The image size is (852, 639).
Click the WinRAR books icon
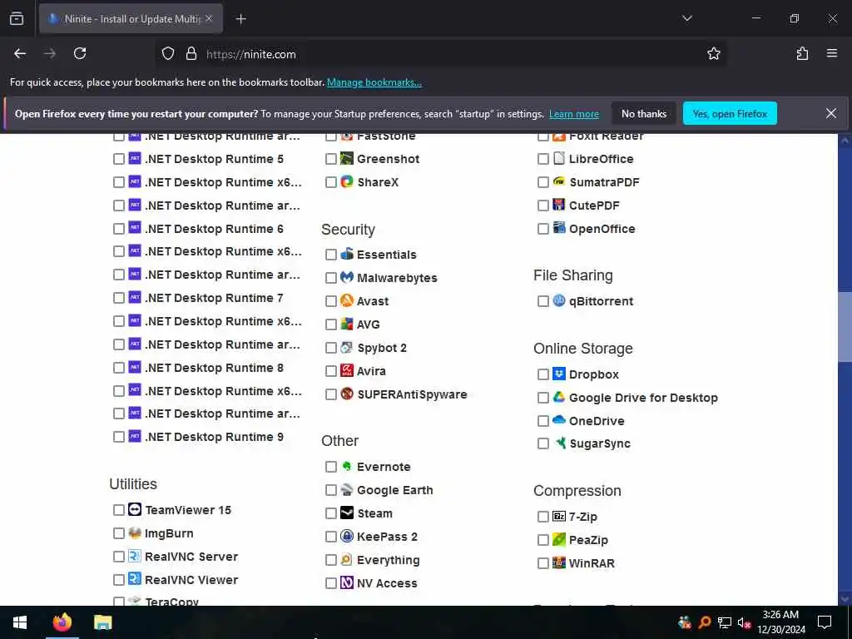(559, 563)
